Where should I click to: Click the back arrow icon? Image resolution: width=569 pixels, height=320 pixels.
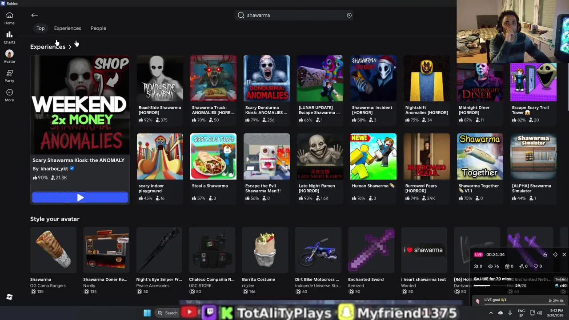[x=34, y=15]
